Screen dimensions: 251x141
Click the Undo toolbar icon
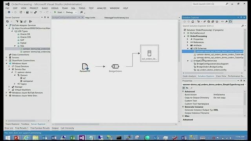41,12
